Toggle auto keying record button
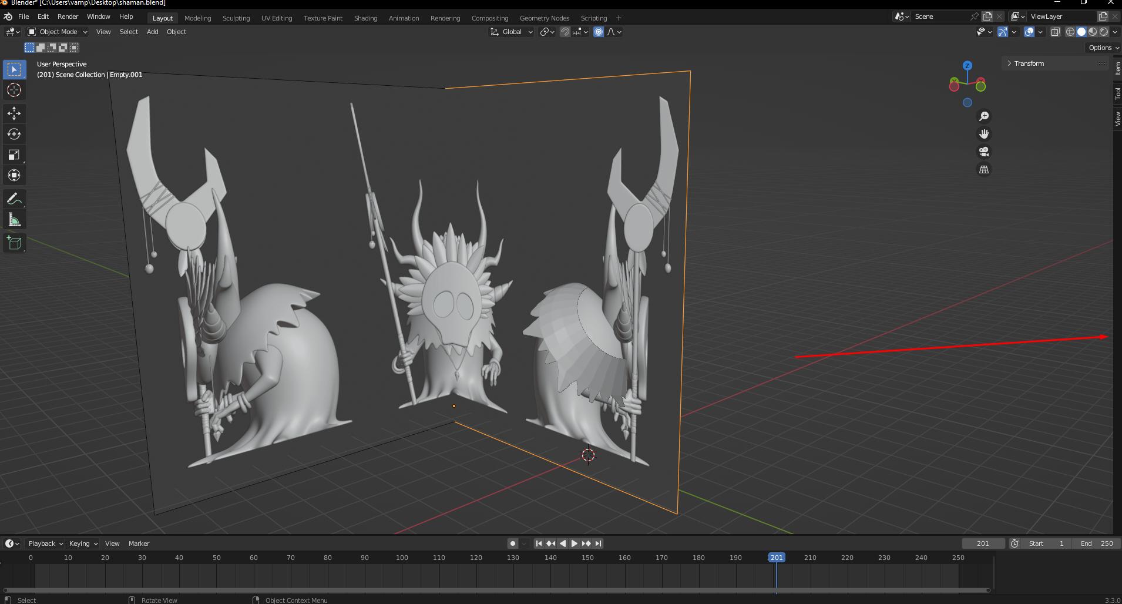 click(513, 543)
